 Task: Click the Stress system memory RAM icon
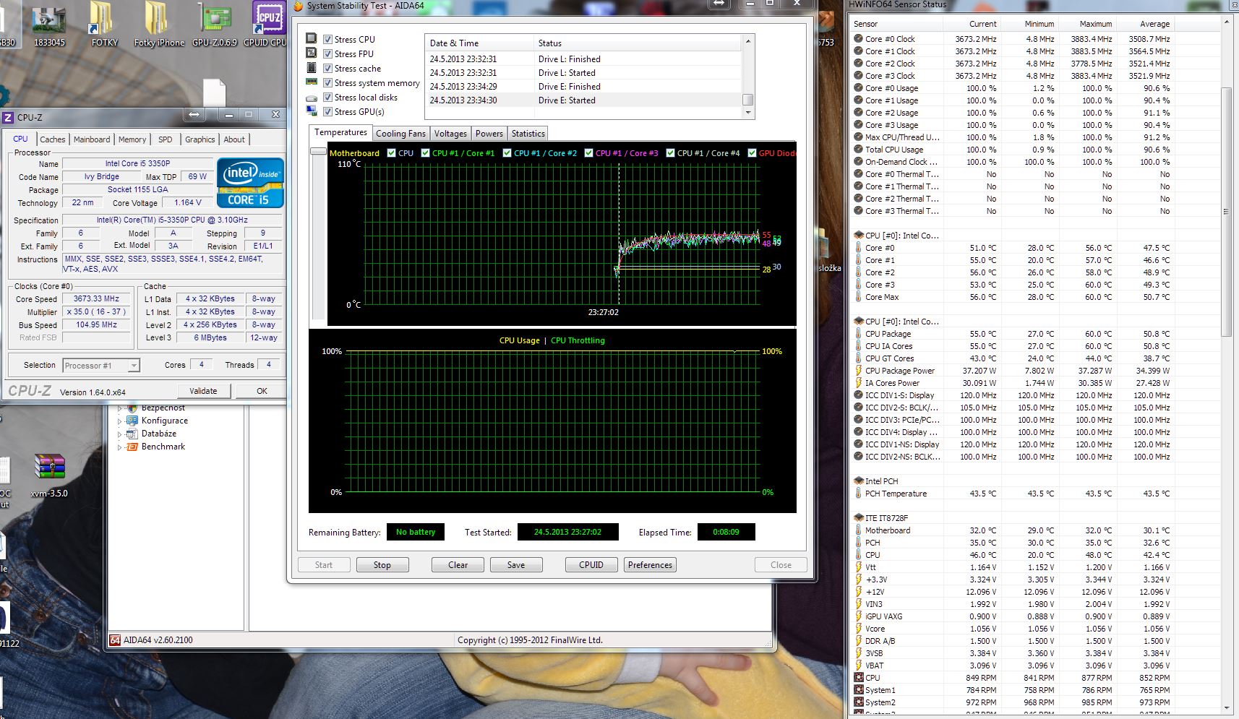pos(312,82)
